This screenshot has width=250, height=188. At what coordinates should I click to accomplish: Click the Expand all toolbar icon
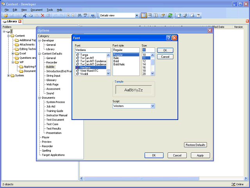(68, 16)
